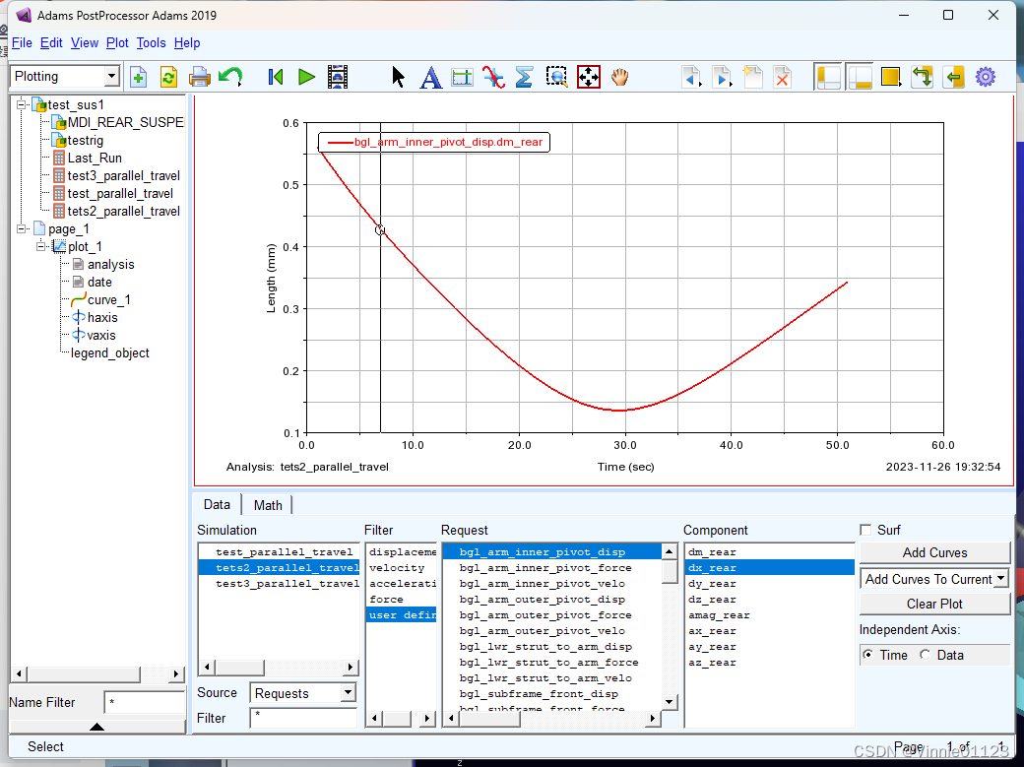This screenshot has width=1024, height=767.
Task: Select the Time independent axis radio button
Action: pos(867,655)
